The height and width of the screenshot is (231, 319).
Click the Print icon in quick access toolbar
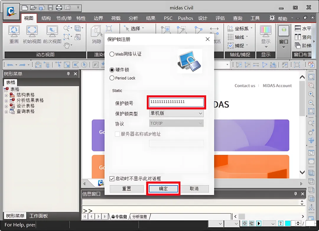[x=59, y=8]
